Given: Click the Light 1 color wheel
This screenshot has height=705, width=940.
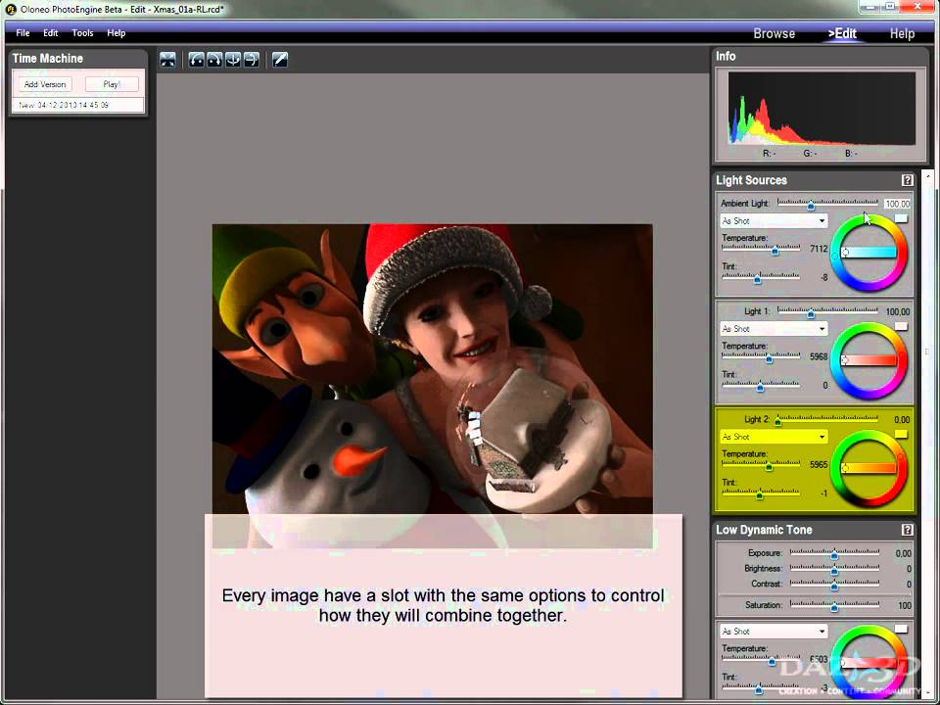Looking at the screenshot, I should pos(869,361).
